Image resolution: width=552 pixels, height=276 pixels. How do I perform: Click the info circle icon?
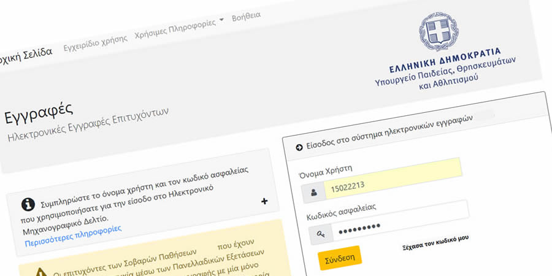click(x=28, y=204)
